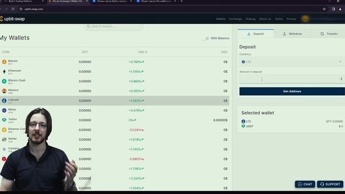Open a new browser tab
The height and width of the screenshot is (194, 345).
[x=182, y=1]
